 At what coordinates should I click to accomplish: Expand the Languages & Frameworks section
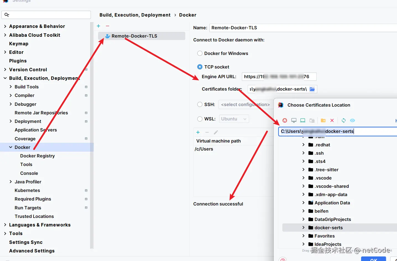[5, 225]
